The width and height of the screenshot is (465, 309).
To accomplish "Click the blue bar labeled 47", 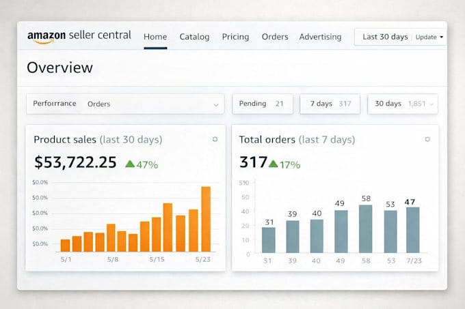I will click(x=413, y=230).
